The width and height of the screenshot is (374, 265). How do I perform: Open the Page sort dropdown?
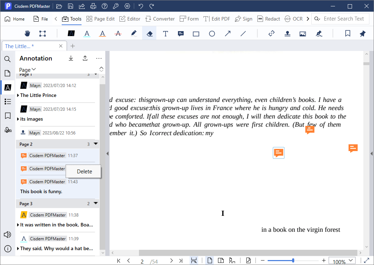[27, 70]
